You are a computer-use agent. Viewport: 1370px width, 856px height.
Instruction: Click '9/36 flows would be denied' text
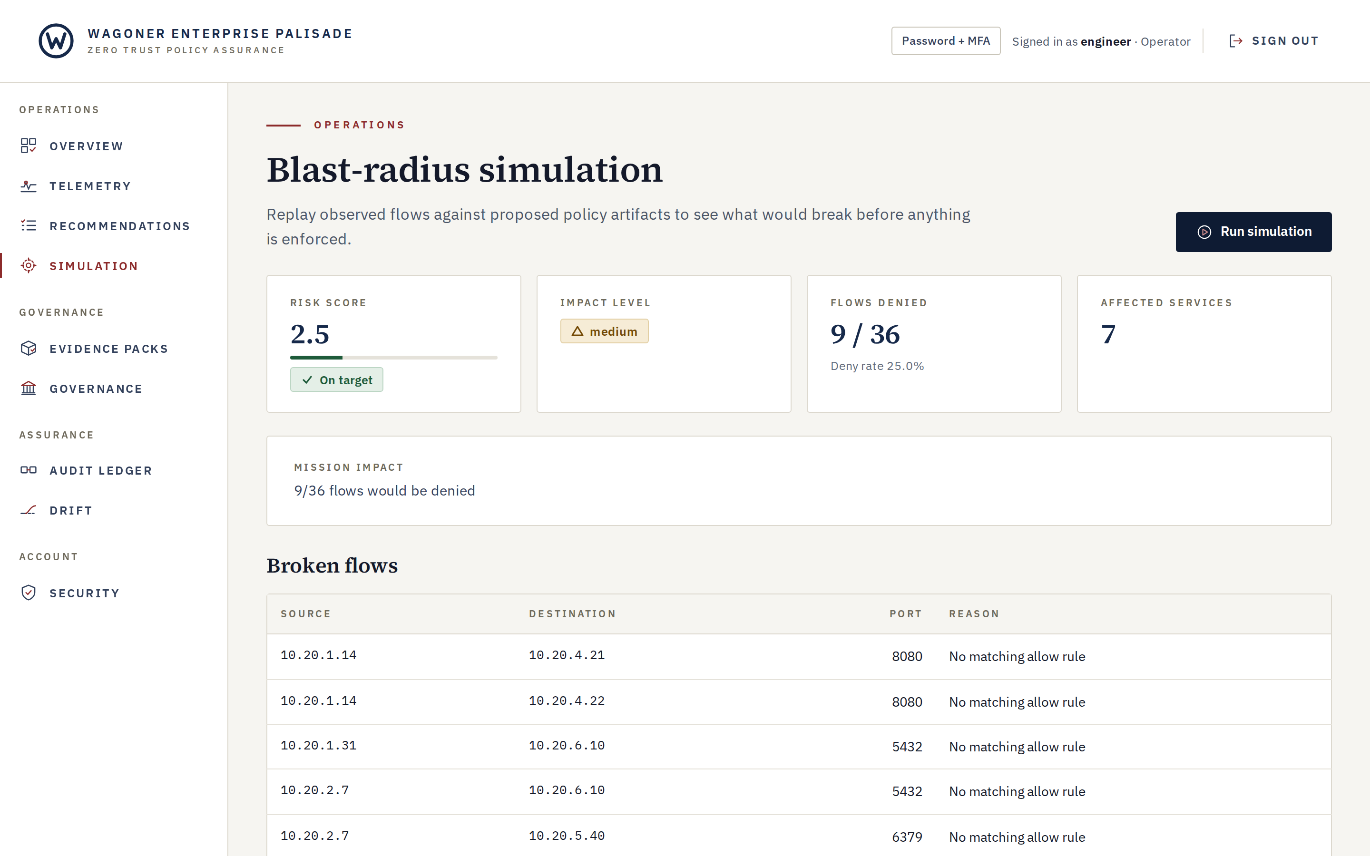[384, 490]
